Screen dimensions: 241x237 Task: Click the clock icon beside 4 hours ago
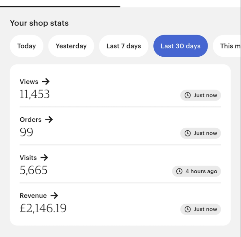click(x=179, y=171)
